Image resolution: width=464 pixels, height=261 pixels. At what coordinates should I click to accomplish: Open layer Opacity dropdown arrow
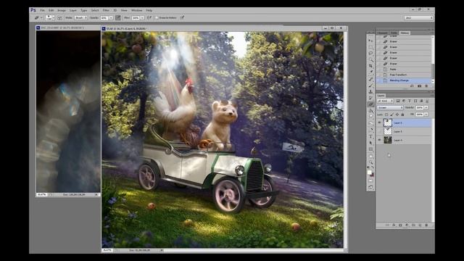[x=426, y=107]
